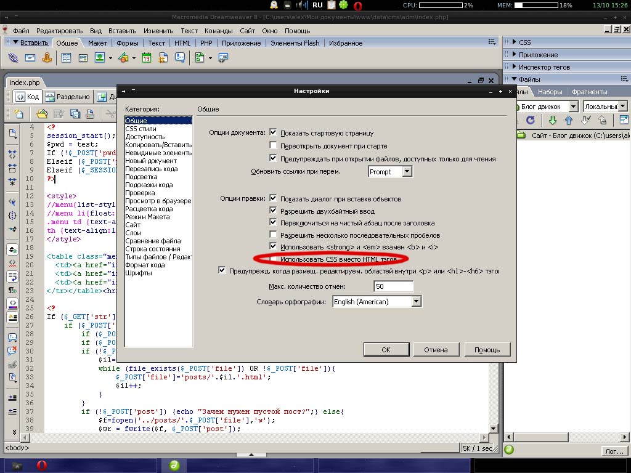Click the green Get files arrow
This screenshot has height=473, width=631.
click(553, 120)
